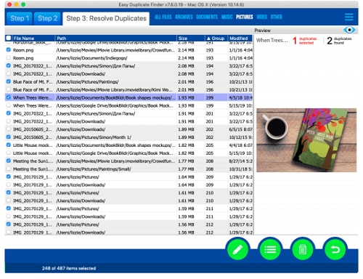Go back to Step 1
Viewport: 363px width, 279px height.
(x=20, y=18)
